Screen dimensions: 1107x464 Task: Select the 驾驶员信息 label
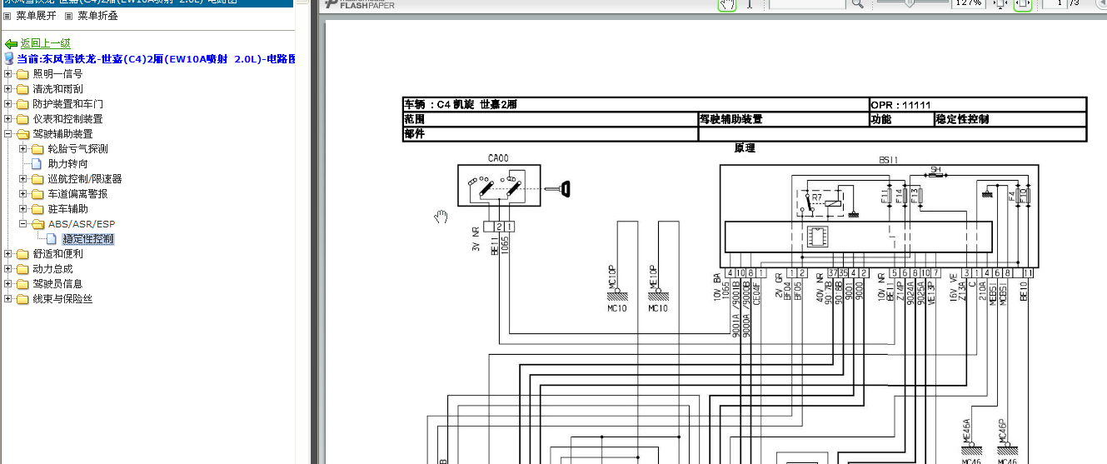tap(57, 284)
